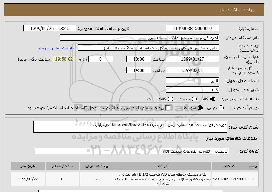The width and height of the screenshot is (272, 192).
Task: Click the goods group field سخت افزار
Action: click(x=132, y=151)
